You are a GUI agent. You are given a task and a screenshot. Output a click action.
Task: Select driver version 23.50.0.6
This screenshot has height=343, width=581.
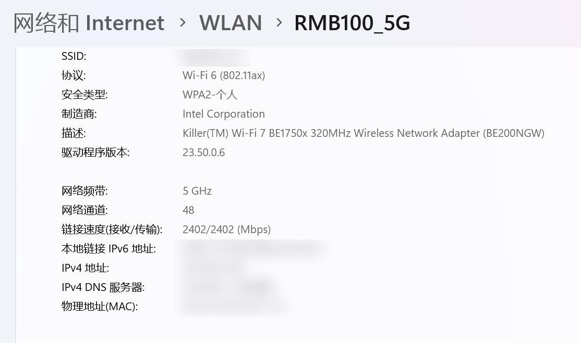[x=204, y=153]
